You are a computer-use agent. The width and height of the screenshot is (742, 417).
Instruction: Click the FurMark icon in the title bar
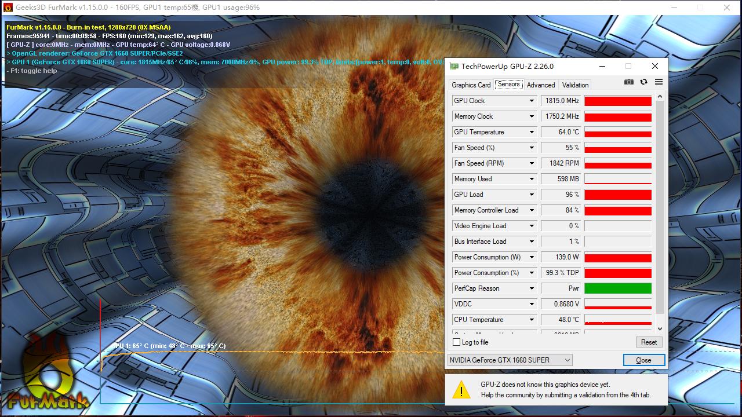pyautogui.click(x=8, y=8)
